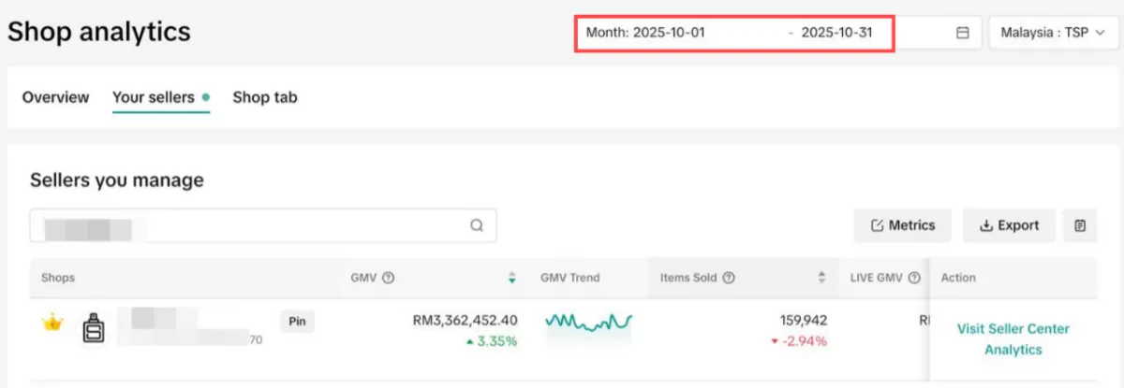This screenshot has height=388, width=1124.
Task: Click the Shop analytics page title
Action: click(x=99, y=33)
